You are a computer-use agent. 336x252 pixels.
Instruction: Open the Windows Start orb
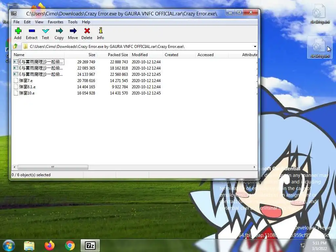(x=8, y=245)
